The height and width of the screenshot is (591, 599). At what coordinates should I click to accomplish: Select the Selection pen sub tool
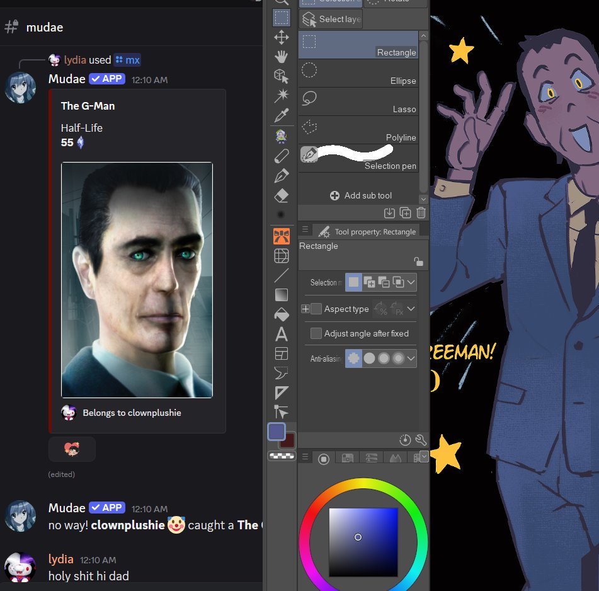click(x=358, y=158)
